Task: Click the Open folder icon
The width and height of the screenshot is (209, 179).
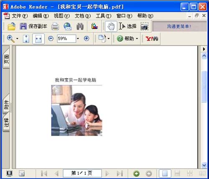Action: [x=11, y=26]
